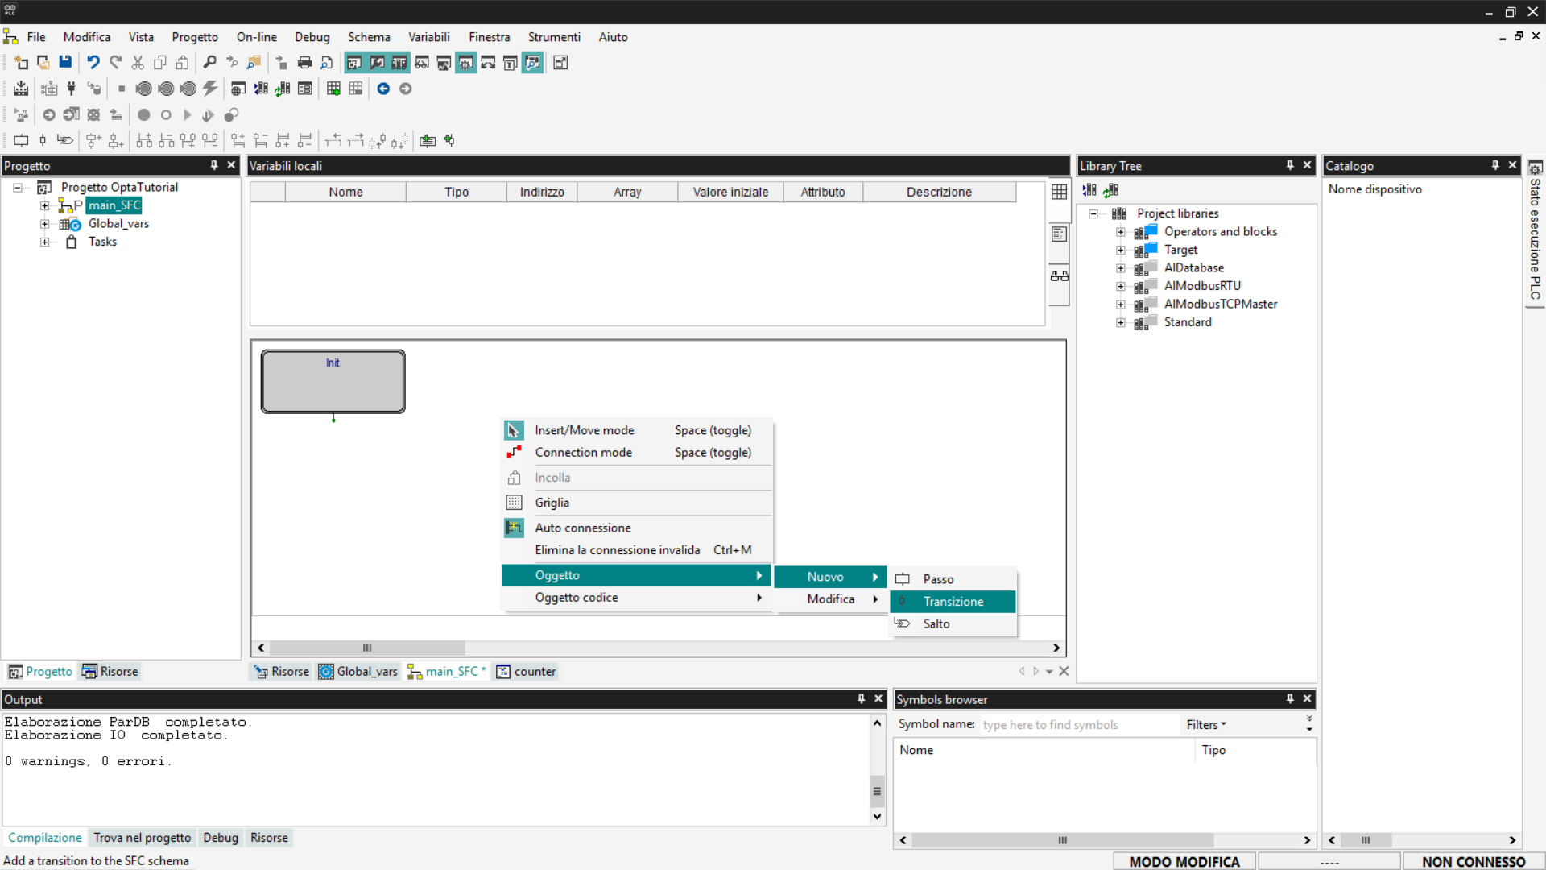Screen dimensions: 1546x870
Task: Click the blue back navigation arrow
Action: (383, 89)
